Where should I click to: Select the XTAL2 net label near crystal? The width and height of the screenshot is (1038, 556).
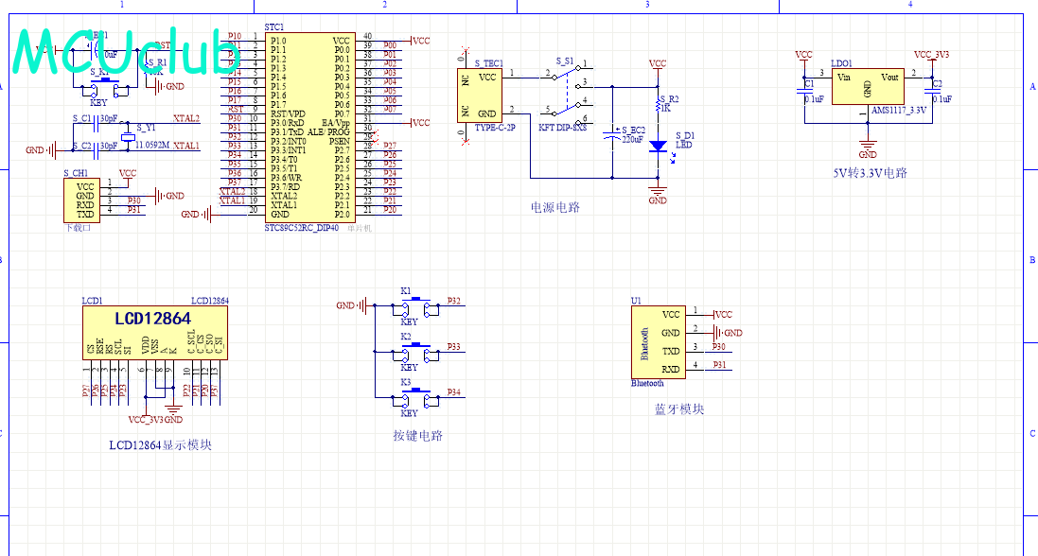pyautogui.click(x=185, y=119)
